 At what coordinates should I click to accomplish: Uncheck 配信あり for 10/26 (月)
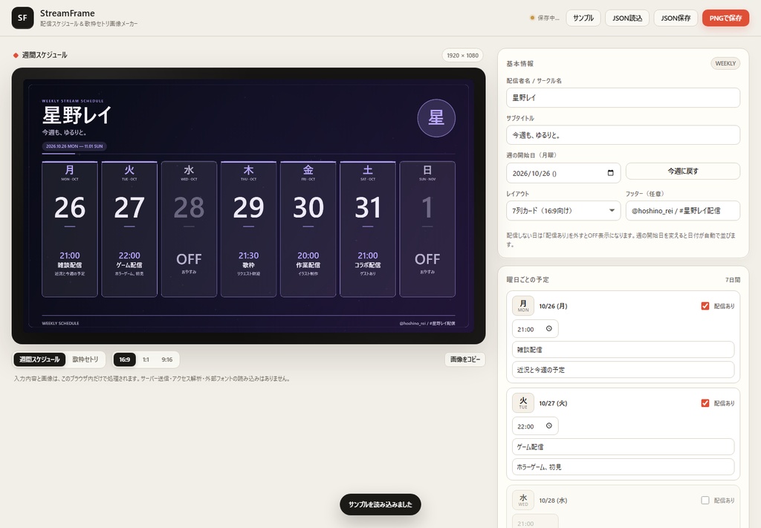[x=705, y=306]
